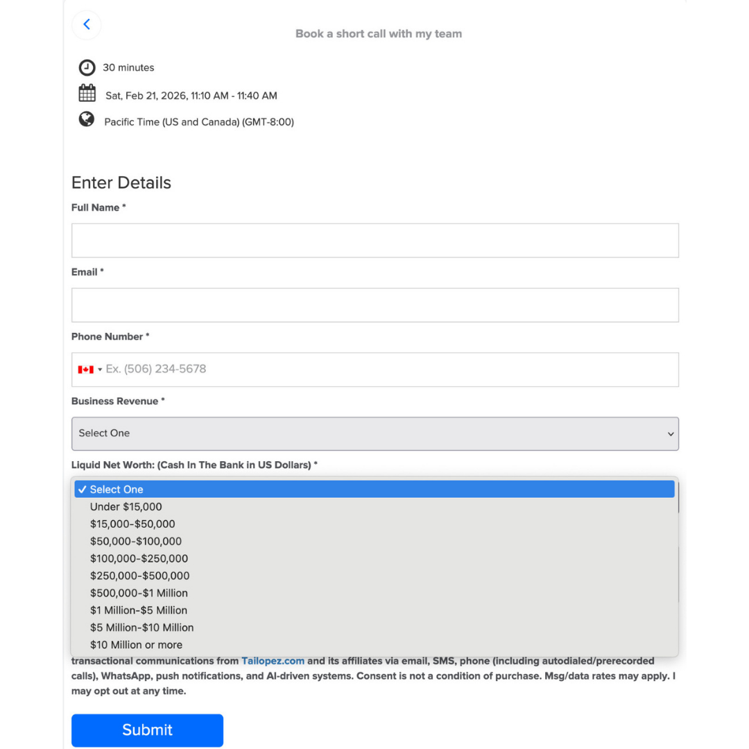Go back using the blue arrow
The image size is (749, 749).
point(87,24)
